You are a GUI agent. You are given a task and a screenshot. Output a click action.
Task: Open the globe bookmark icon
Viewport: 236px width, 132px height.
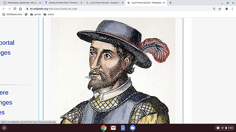tap(26, 14)
